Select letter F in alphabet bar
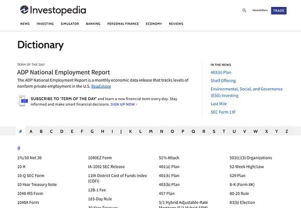 point(82,131)
